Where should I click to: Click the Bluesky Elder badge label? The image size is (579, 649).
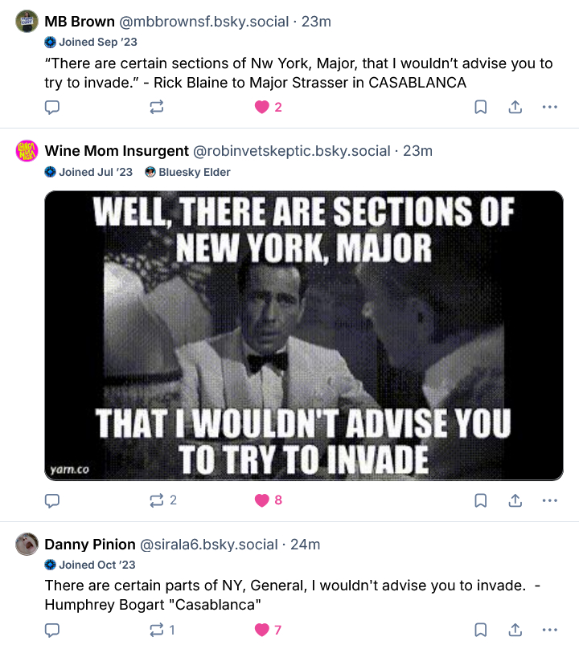194,172
